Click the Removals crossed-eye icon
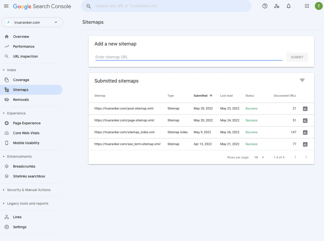Image resolution: width=324 pixels, height=241 pixels. [x=7, y=100]
